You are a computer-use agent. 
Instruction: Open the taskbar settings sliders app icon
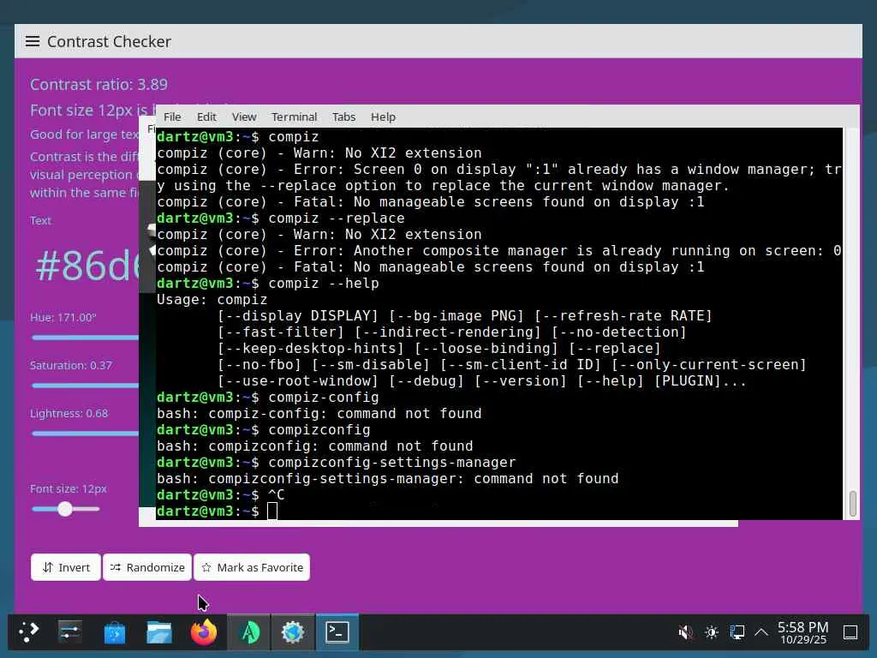[70, 632]
